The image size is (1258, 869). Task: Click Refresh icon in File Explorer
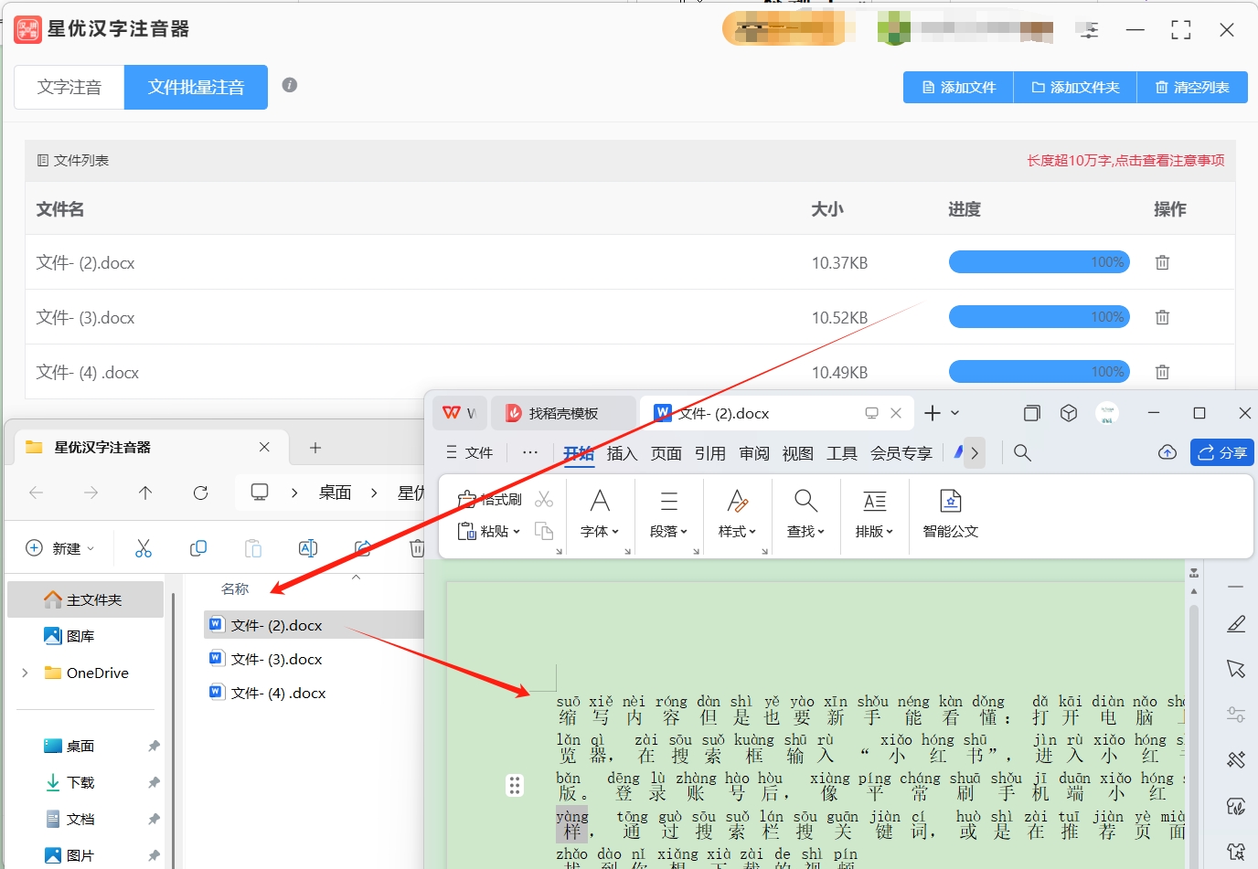pyautogui.click(x=200, y=493)
